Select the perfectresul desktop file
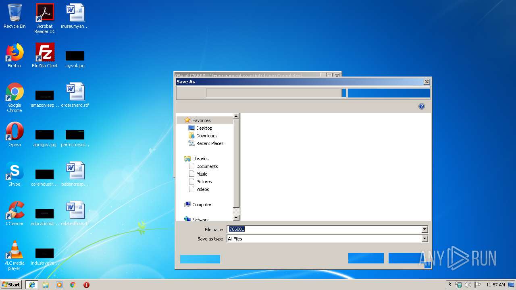 click(75, 138)
